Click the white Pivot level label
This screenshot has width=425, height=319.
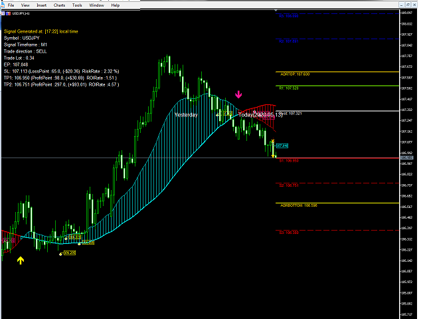click(291, 114)
